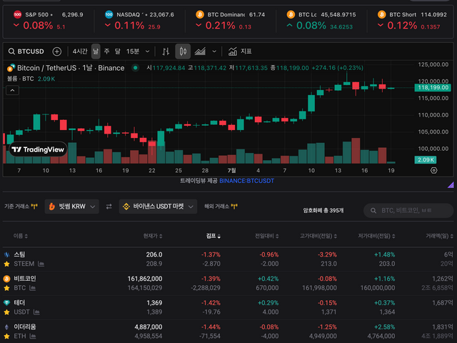Click the 스팀 coin logo
The image size is (457, 343).
[x=6, y=254]
